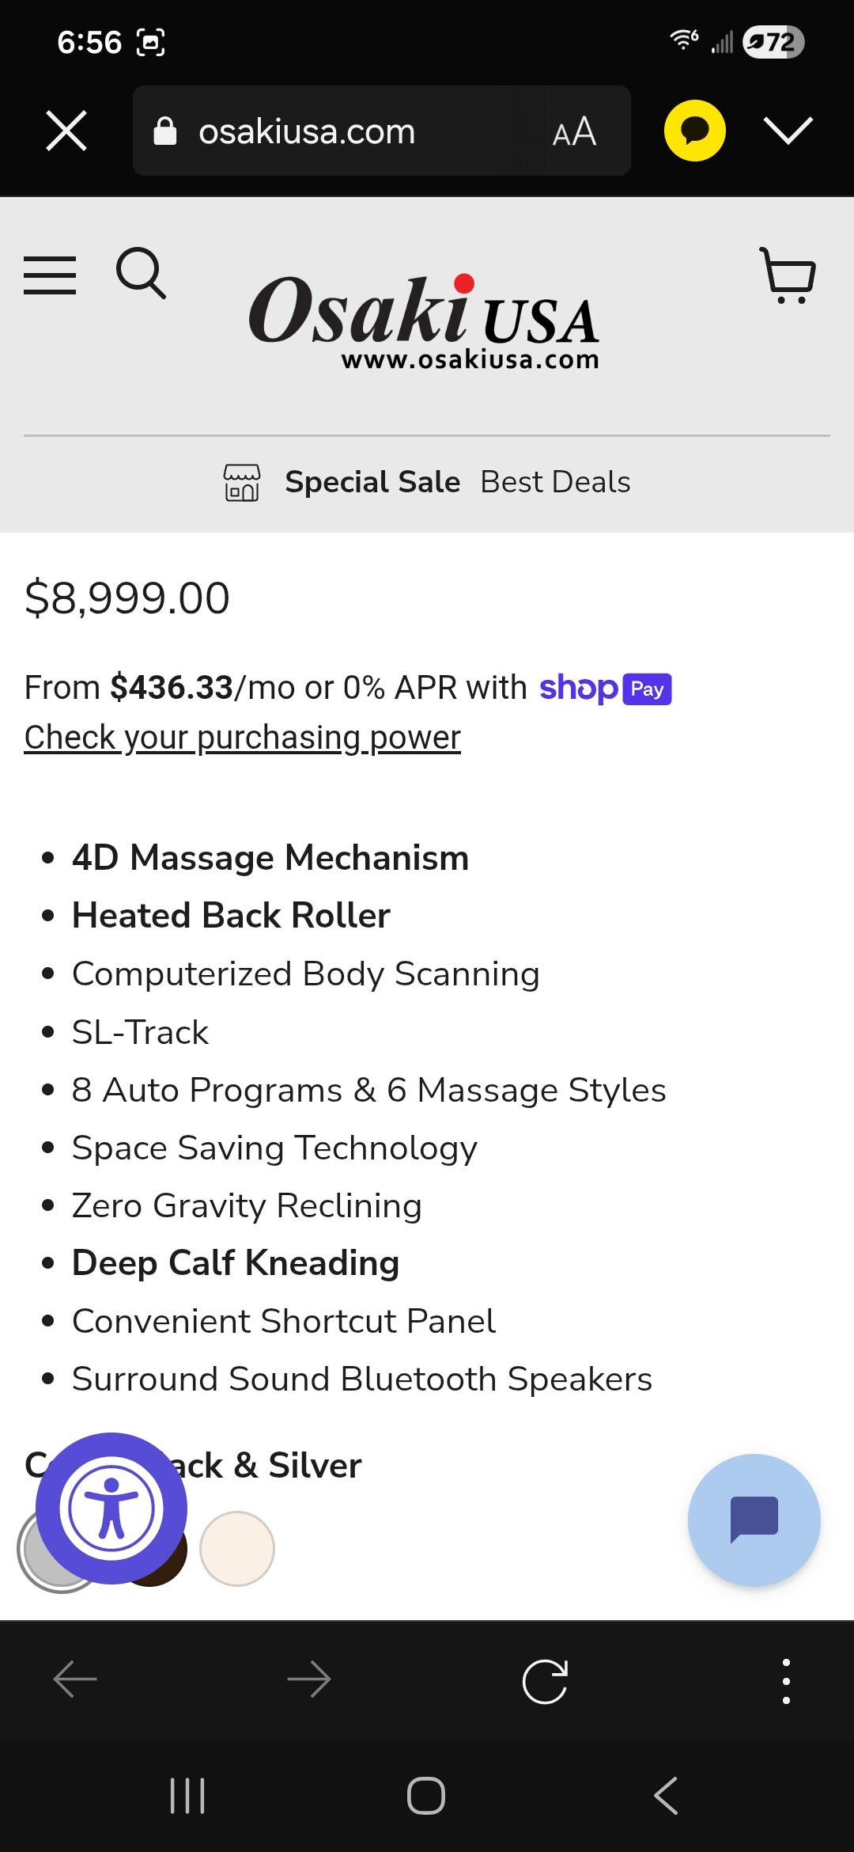
Task: Open the live chat bubble
Action: [754, 1520]
